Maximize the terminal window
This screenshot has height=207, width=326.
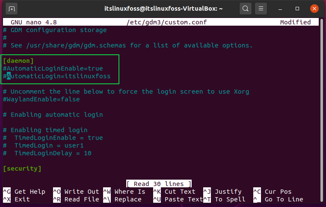297,9
